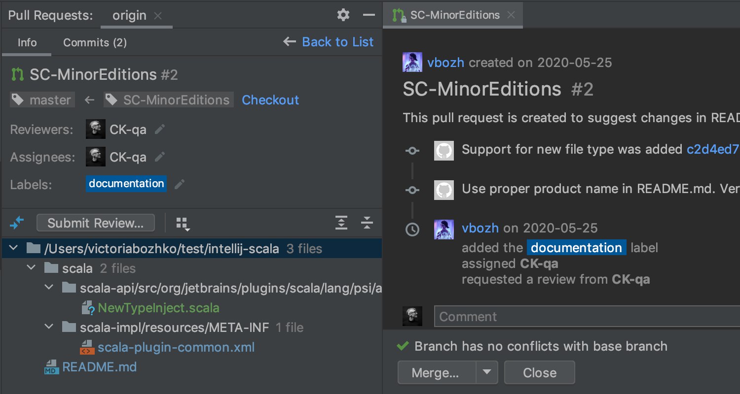The height and width of the screenshot is (394, 740).
Task: Click the 'Support for new file type was added' commit text
Action: 572,149
